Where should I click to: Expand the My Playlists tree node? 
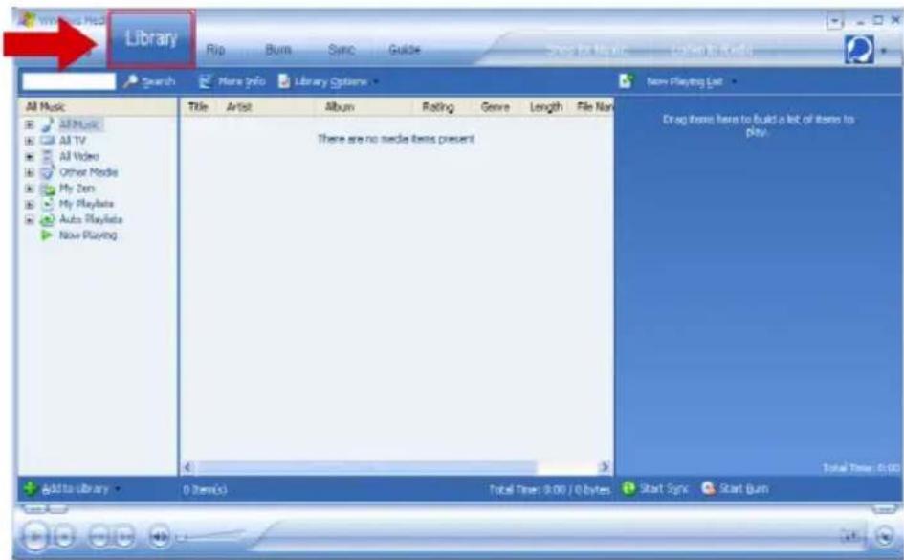(30, 204)
